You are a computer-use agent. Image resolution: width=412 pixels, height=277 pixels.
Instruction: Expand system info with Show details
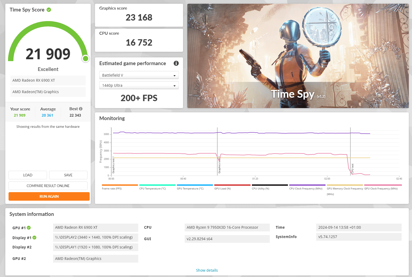tap(207, 270)
